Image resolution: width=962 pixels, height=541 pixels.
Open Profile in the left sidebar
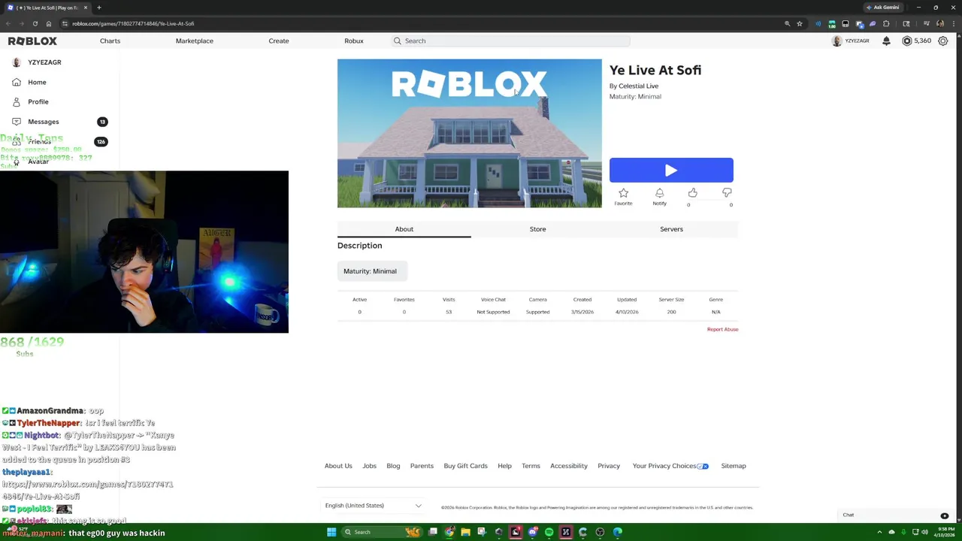tap(38, 101)
